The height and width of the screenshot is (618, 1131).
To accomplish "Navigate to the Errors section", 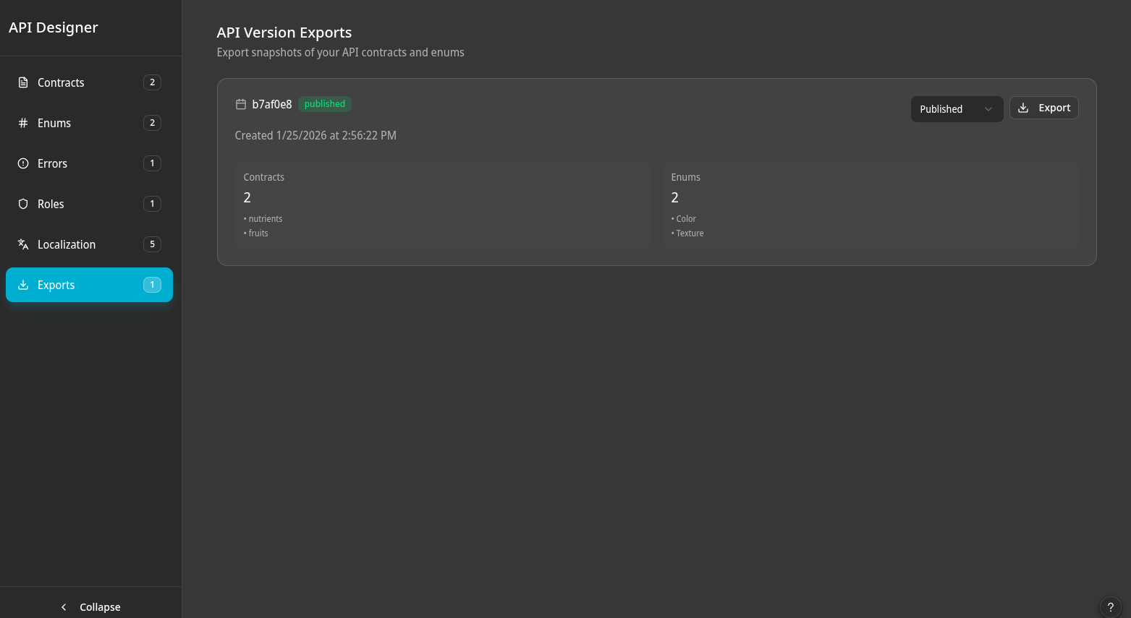I will coord(89,163).
